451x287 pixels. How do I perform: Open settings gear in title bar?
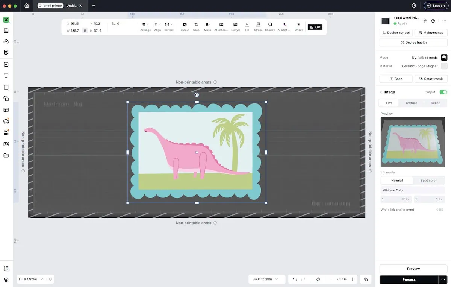pyautogui.click(x=414, y=6)
